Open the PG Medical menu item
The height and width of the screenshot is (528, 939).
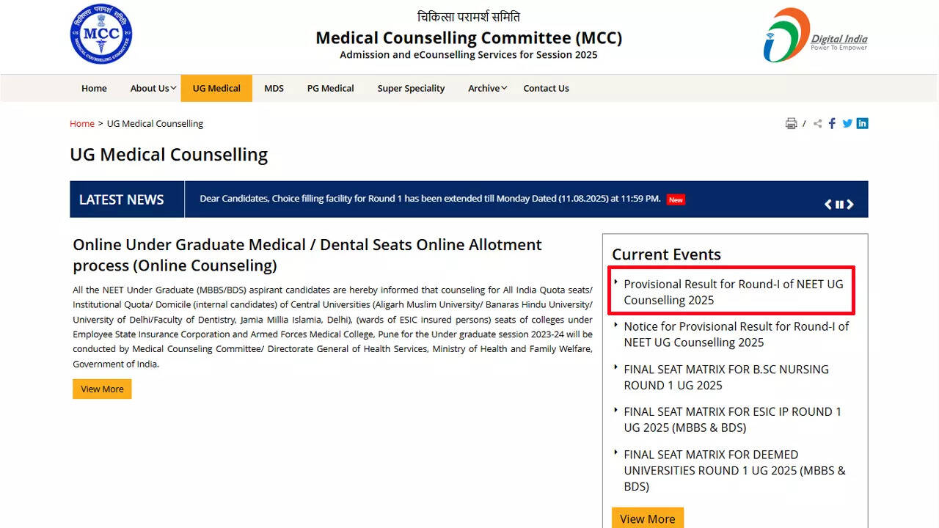tap(330, 88)
